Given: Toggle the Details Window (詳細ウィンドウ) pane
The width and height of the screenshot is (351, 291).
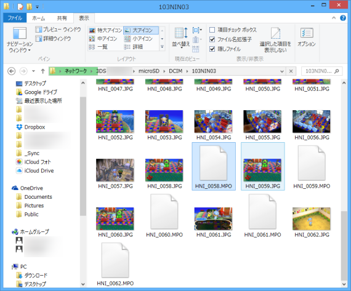Looking at the screenshot, I should tap(54, 39).
